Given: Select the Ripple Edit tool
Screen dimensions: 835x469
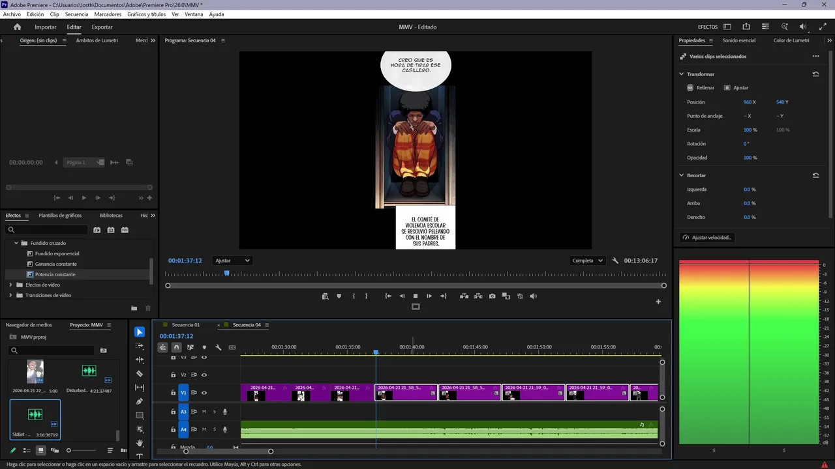Looking at the screenshot, I should (x=140, y=360).
